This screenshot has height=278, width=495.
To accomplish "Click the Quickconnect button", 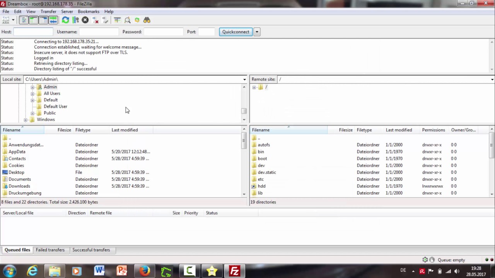I will (236, 32).
